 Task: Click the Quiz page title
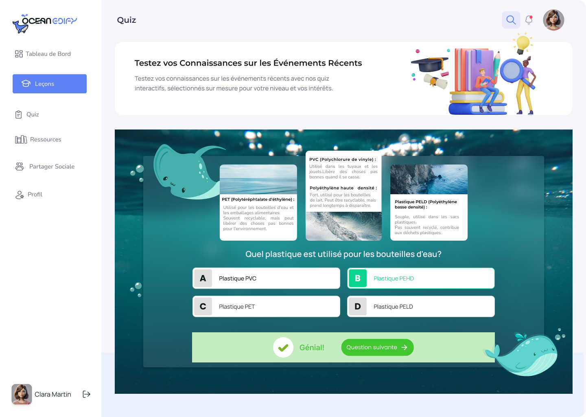point(127,20)
